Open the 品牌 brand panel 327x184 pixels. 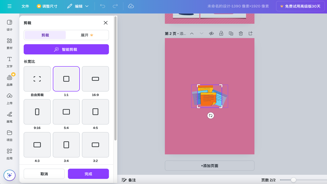coord(9,80)
